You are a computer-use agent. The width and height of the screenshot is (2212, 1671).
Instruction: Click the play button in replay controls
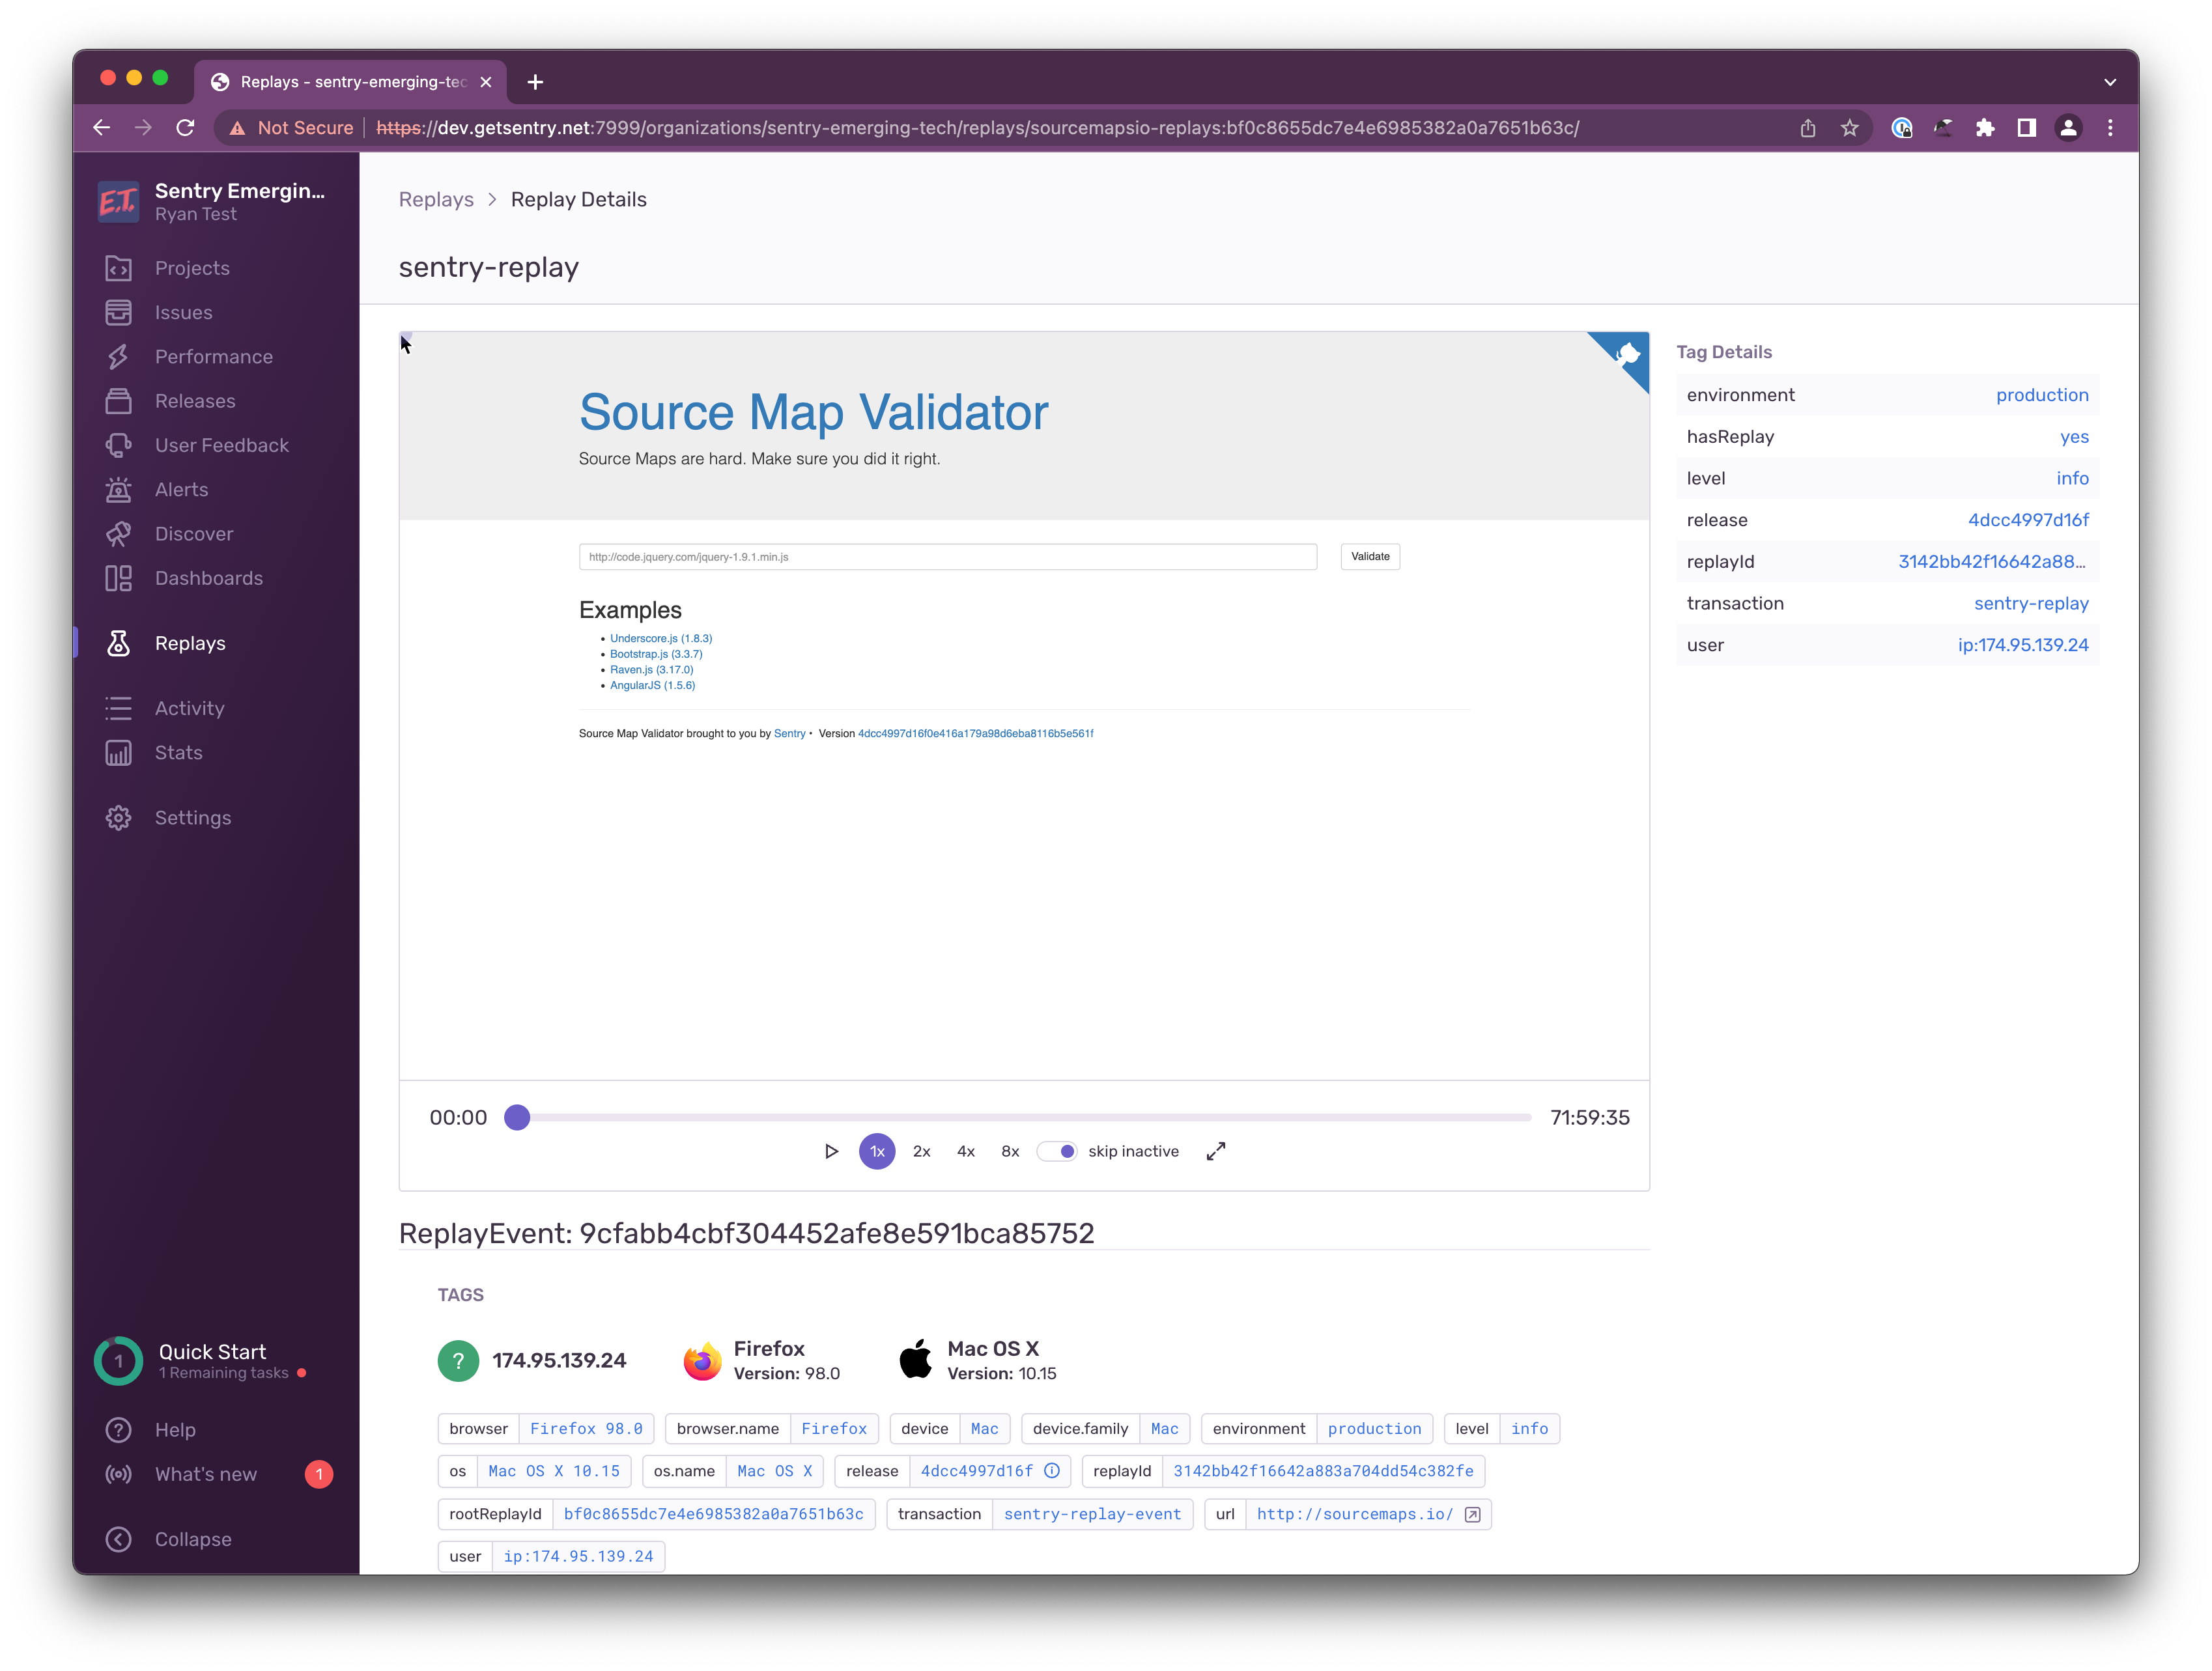tap(831, 1151)
